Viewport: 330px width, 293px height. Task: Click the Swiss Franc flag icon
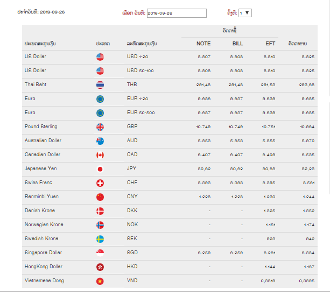(x=100, y=183)
